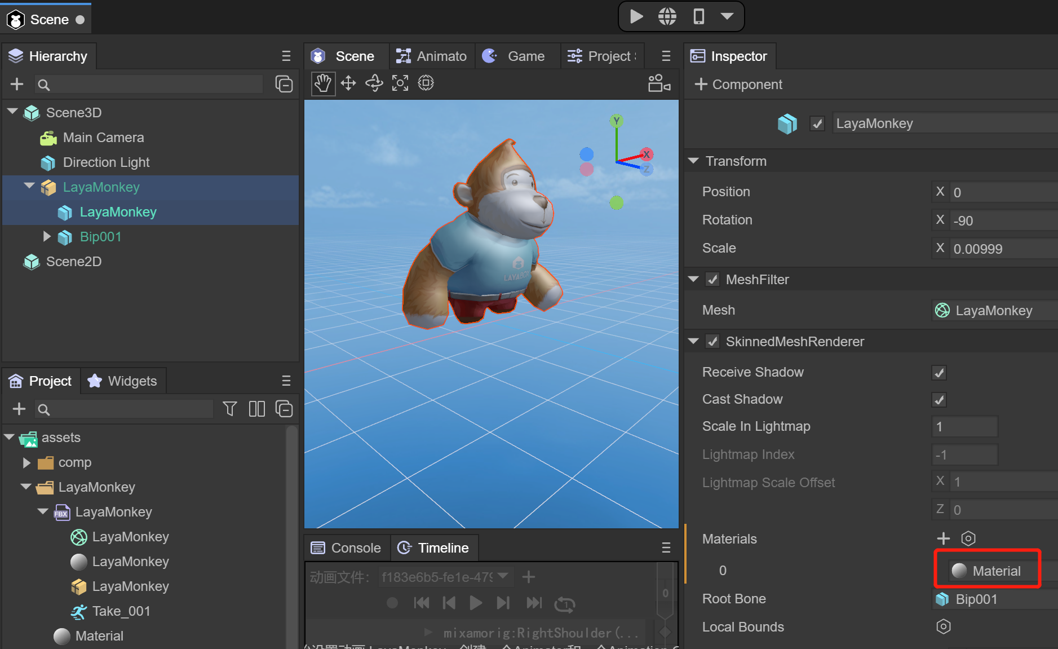Image resolution: width=1058 pixels, height=649 pixels.
Task: Click the Scale In Lightmap value field
Action: [964, 427]
